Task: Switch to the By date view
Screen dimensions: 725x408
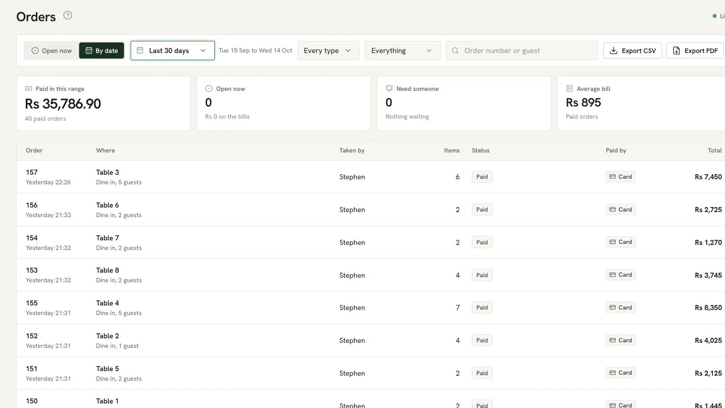Action: pos(102,50)
